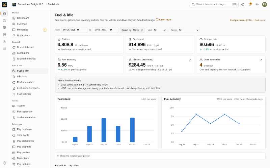
Task: Open Trailers in the sidebar
Action: click(x=30, y=106)
